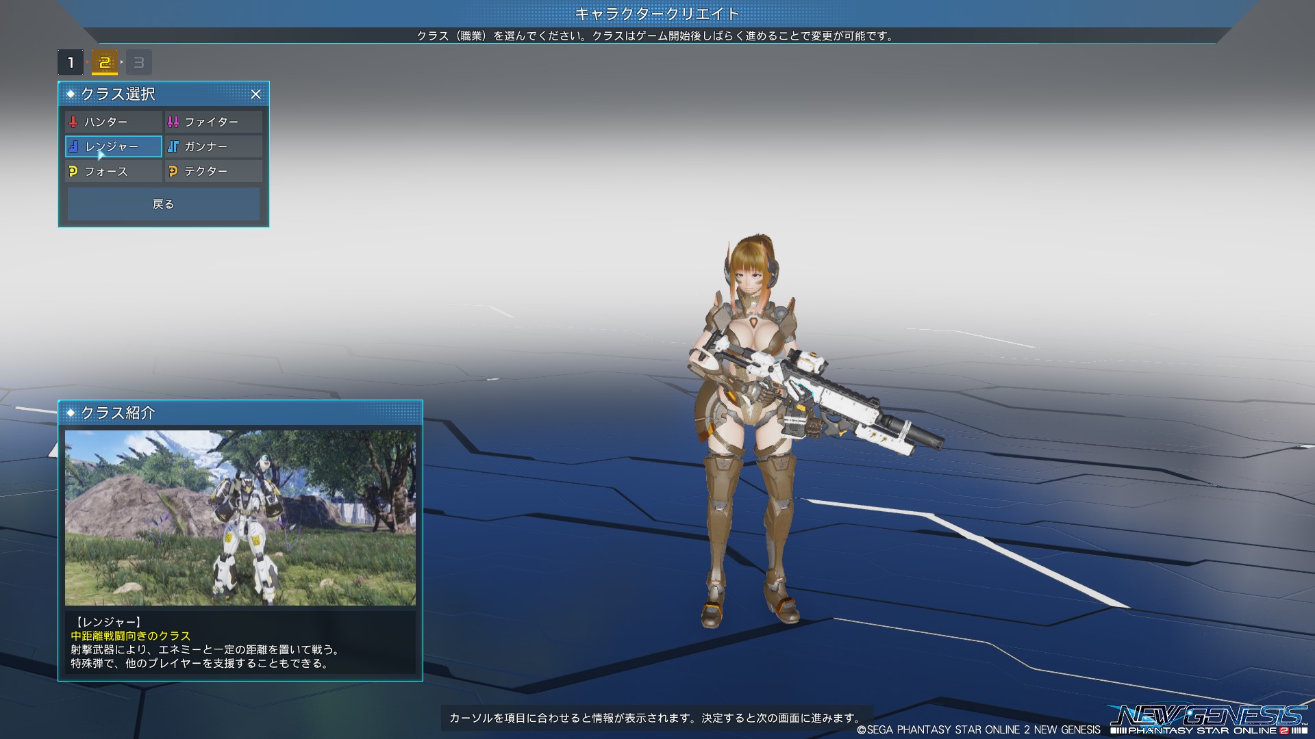
Task: Click the blue レンジャー rifle icon
Action: [x=73, y=146]
